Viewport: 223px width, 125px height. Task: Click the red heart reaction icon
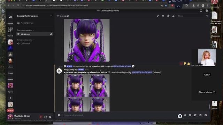point(181,64)
